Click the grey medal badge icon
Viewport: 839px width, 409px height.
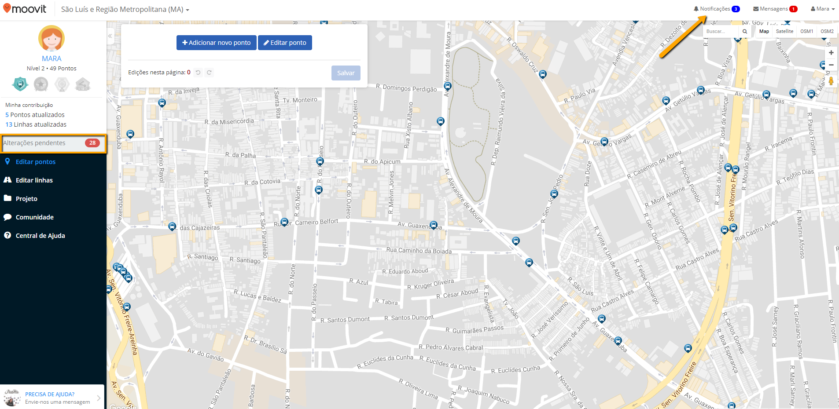pyautogui.click(x=62, y=84)
